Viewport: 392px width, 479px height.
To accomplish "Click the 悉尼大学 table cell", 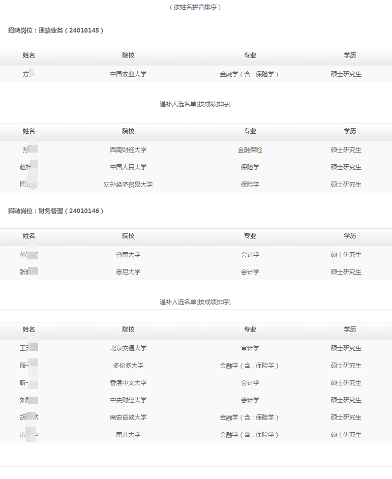I will click(x=128, y=272).
